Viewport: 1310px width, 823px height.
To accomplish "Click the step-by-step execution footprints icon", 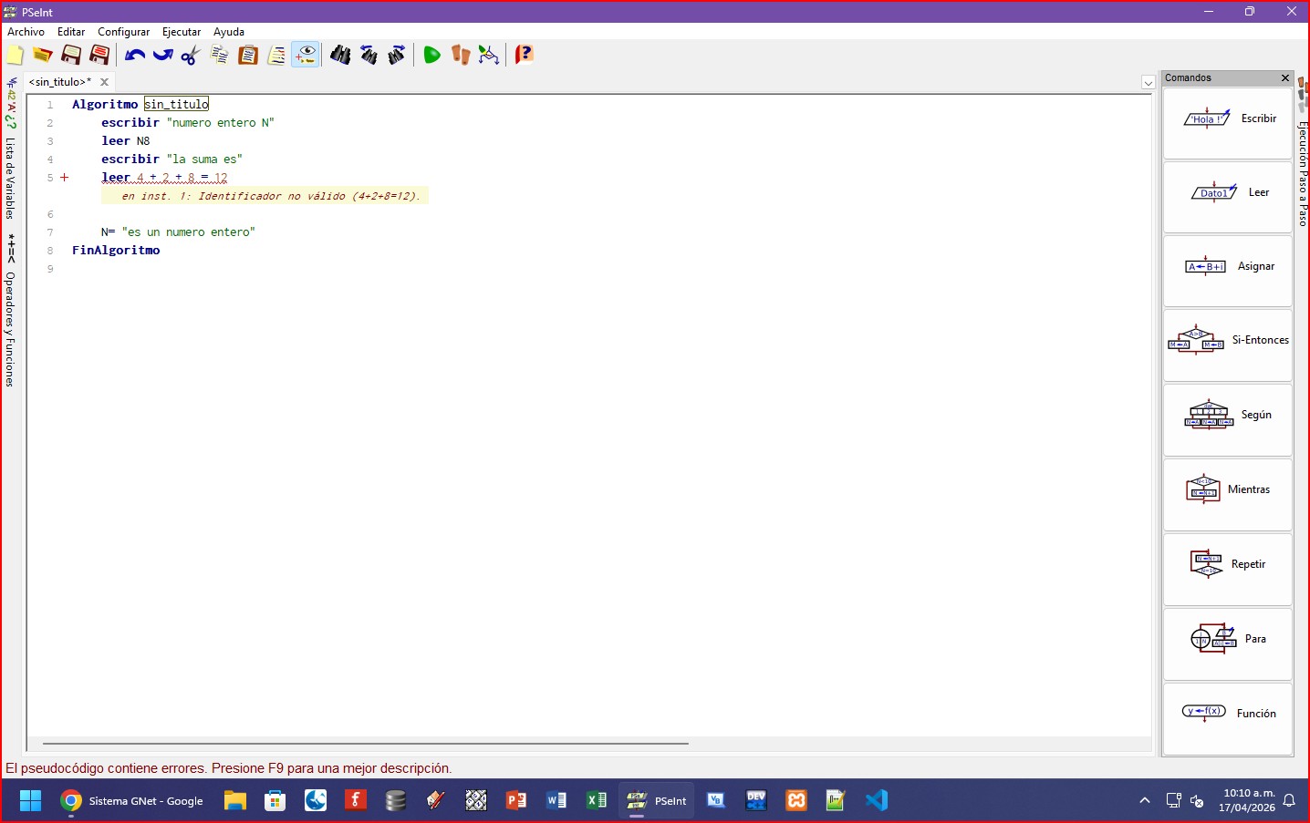I will [x=461, y=56].
